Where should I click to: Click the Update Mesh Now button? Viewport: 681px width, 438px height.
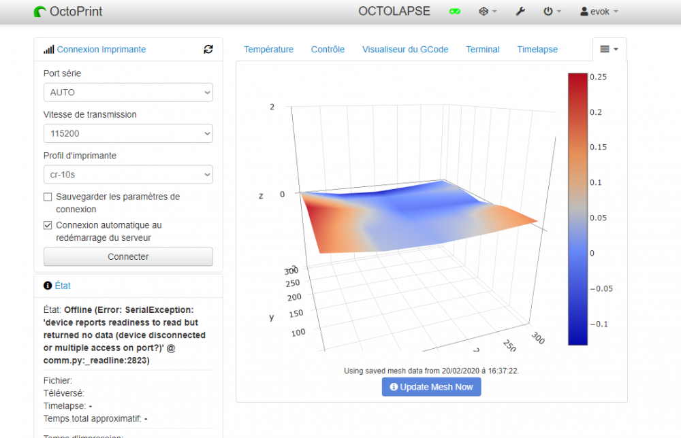(431, 387)
